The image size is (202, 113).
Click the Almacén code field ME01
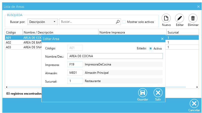[x=75, y=73]
